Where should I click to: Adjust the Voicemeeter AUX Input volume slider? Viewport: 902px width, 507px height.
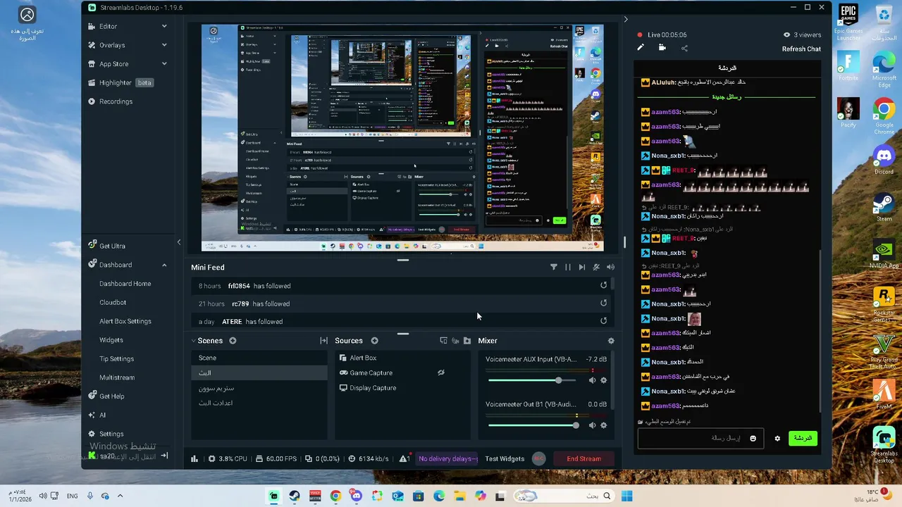pos(532,380)
